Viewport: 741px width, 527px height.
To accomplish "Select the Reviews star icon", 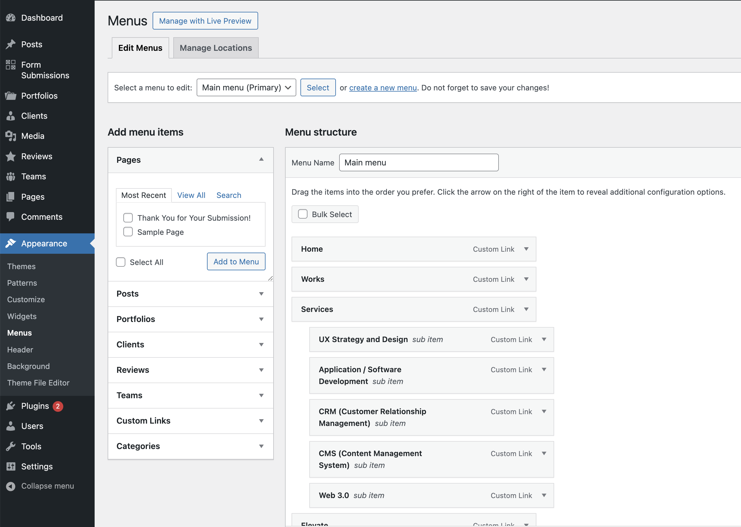I will 11,156.
